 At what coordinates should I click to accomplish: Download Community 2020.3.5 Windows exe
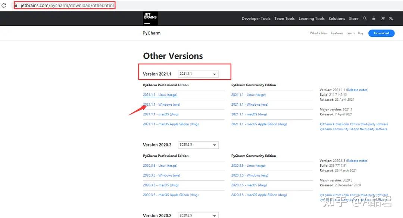(250, 175)
